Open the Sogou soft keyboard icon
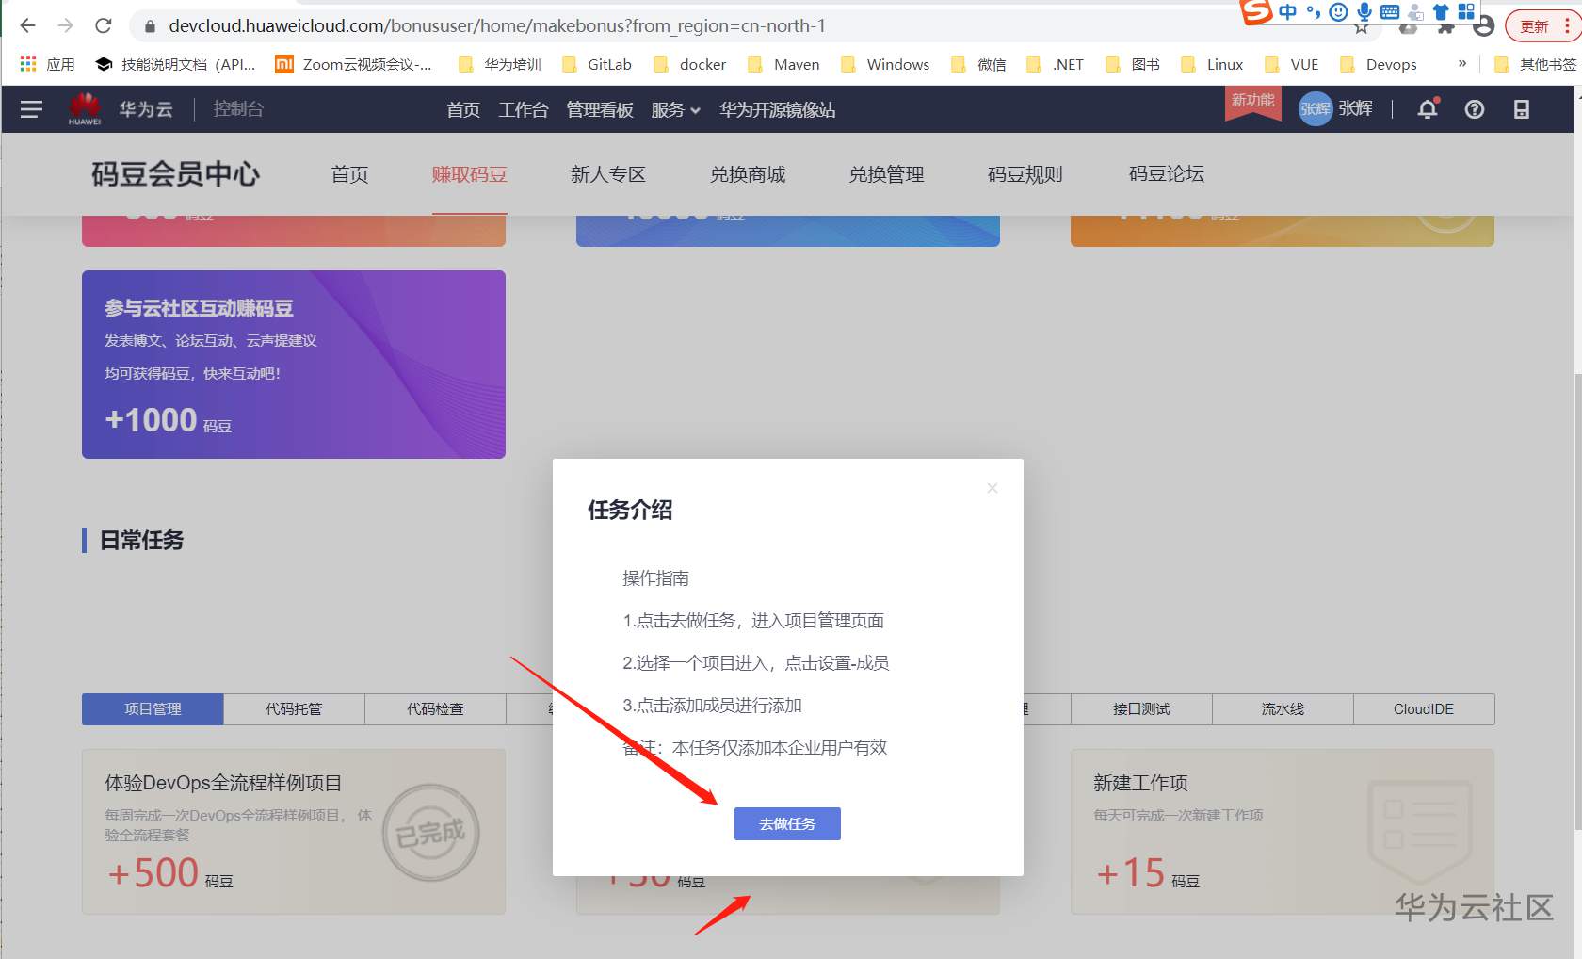This screenshot has height=959, width=1582. click(1390, 12)
